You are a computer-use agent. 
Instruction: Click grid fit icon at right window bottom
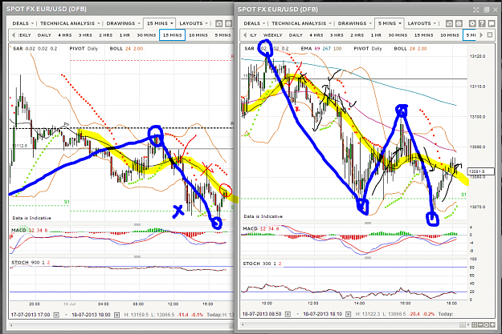click(x=474, y=324)
